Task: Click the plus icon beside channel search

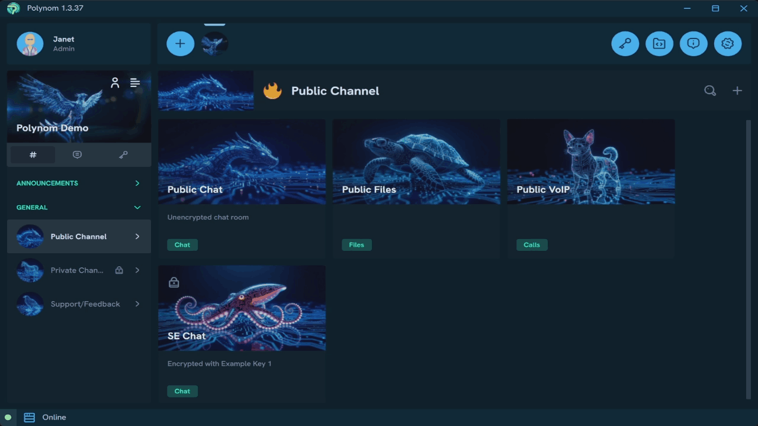Action: [737, 91]
